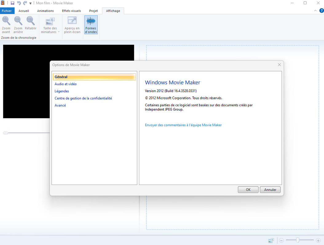The height and width of the screenshot is (245, 324).
Task: Open the Effets visuels tab
Action: 72,11
